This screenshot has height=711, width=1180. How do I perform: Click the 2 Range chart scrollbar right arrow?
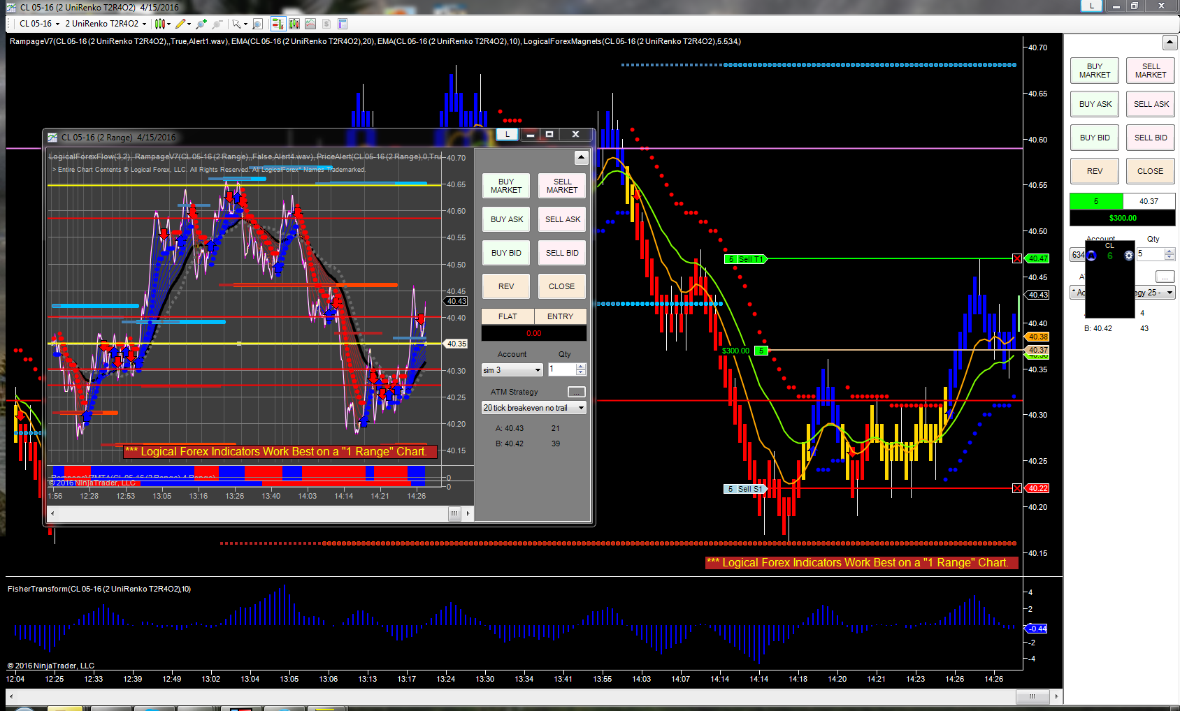(468, 514)
